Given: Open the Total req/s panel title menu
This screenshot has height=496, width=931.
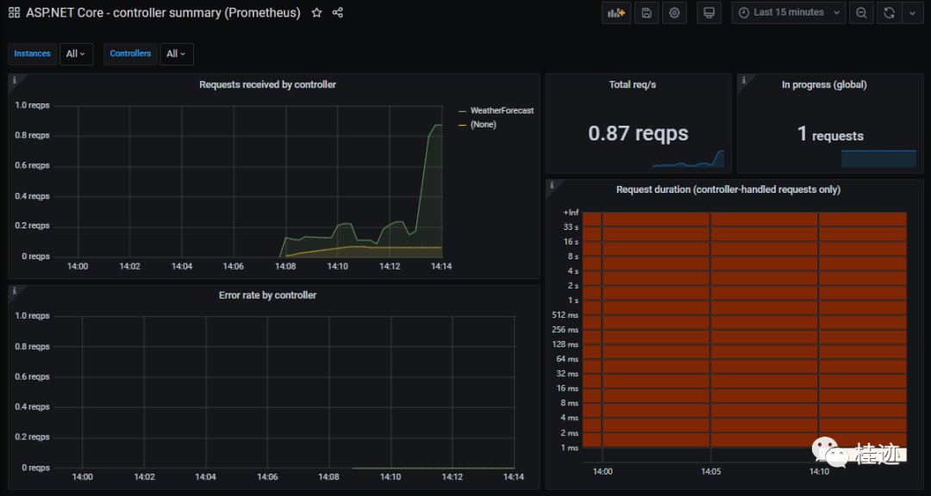Looking at the screenshot, I should (x=633, y=85).
